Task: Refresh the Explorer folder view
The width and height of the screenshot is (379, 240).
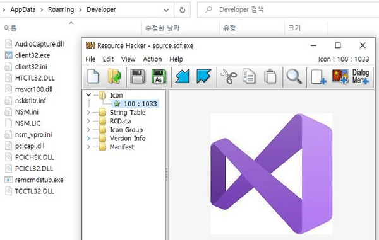Action: 183,10
